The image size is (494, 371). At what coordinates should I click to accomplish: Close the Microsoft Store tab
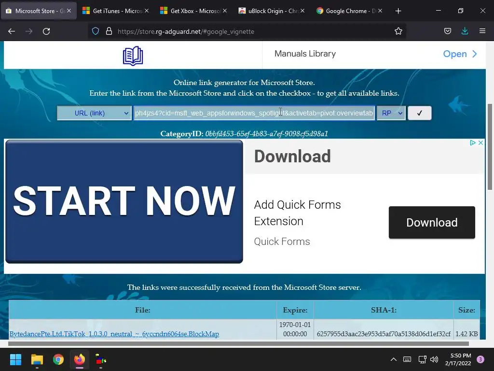[x=69, y=11]
